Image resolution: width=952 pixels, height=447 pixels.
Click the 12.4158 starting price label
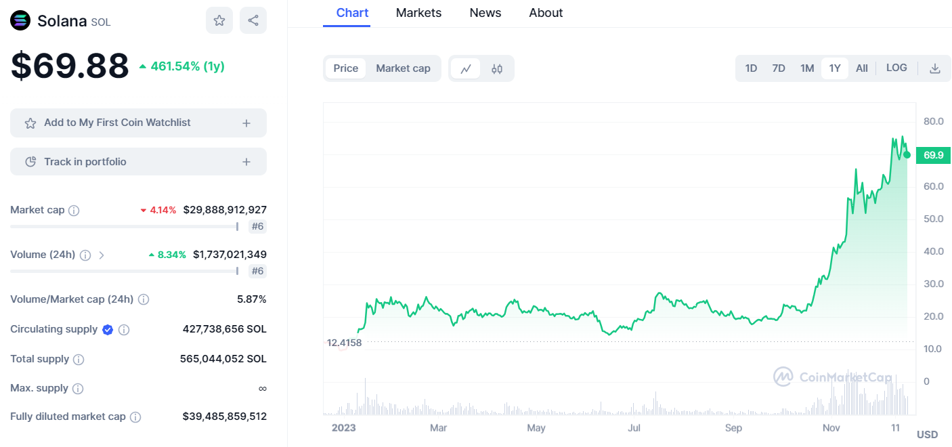(x=344, y=343)
